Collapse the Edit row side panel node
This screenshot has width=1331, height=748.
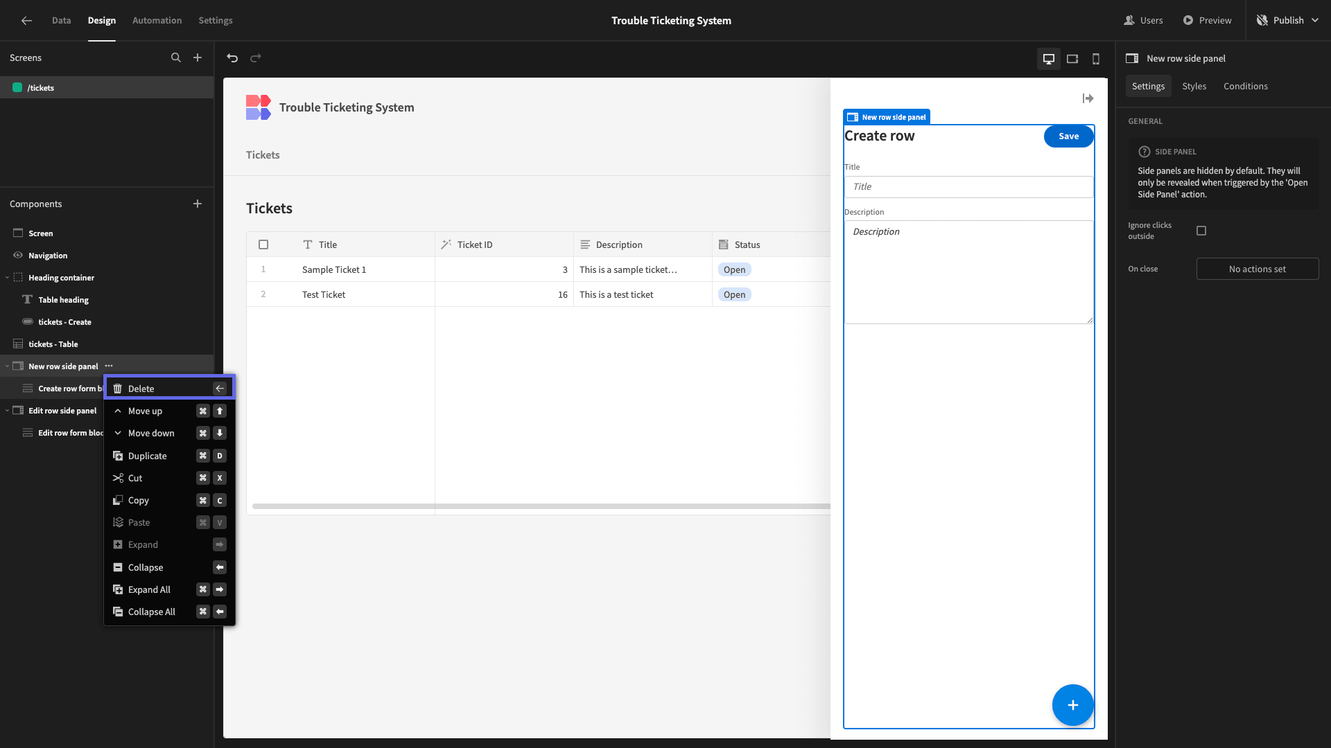7,411
